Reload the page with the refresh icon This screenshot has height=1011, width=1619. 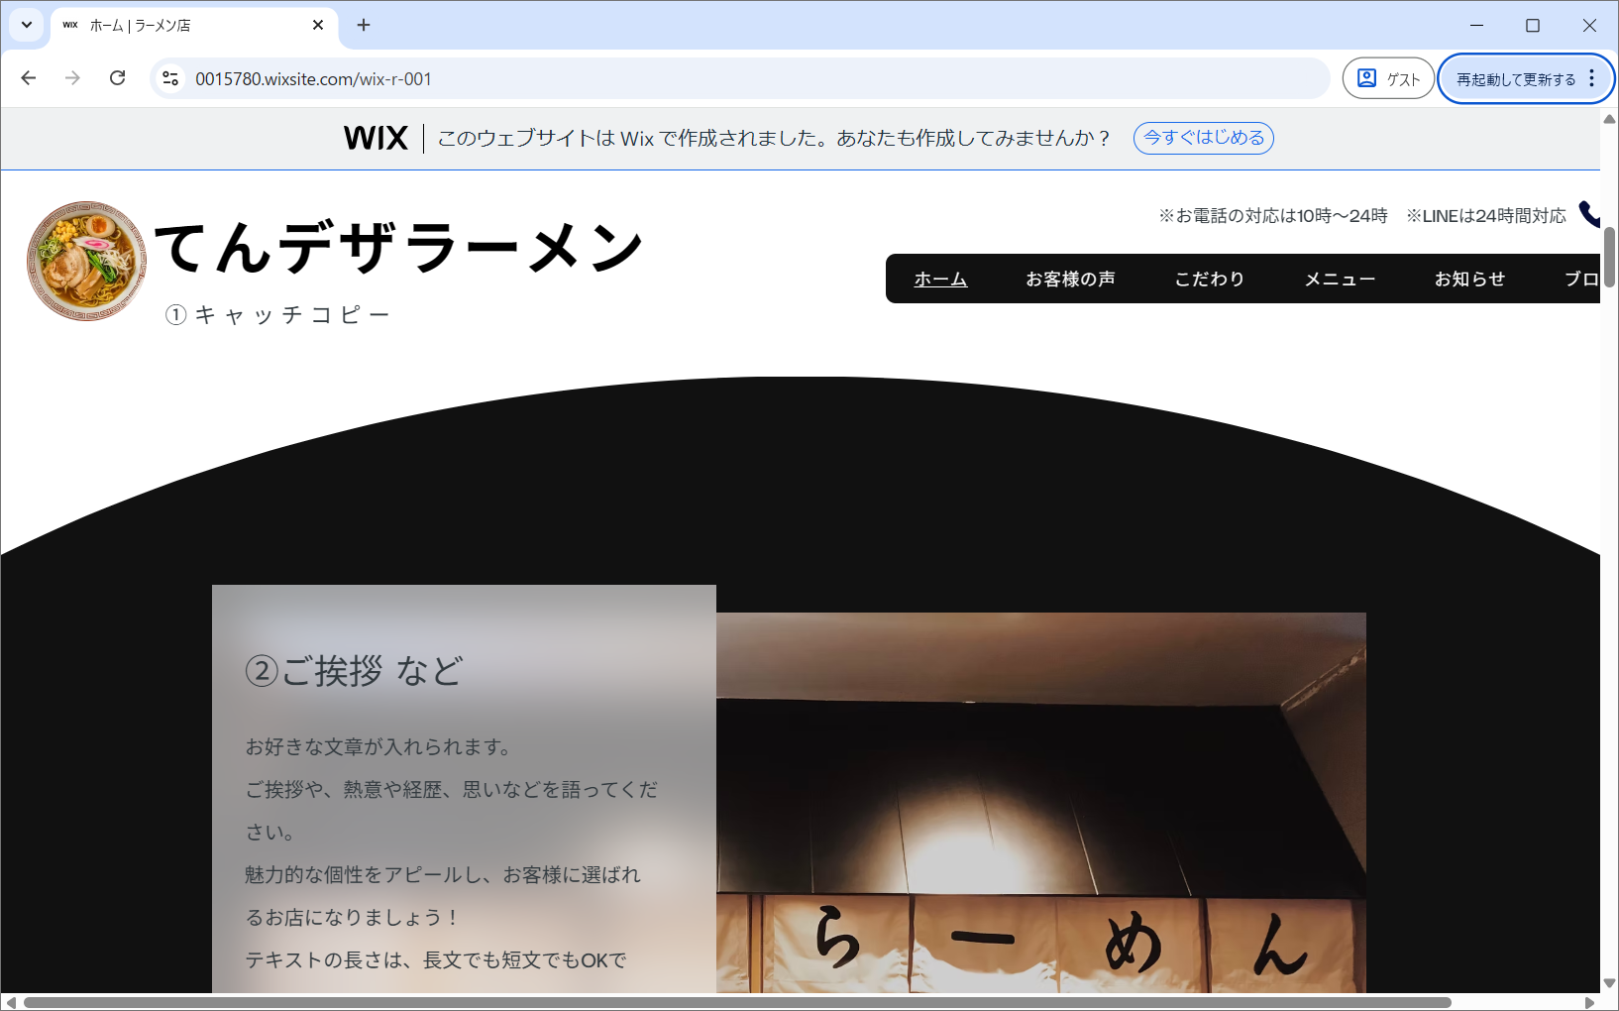click(117, 78)
